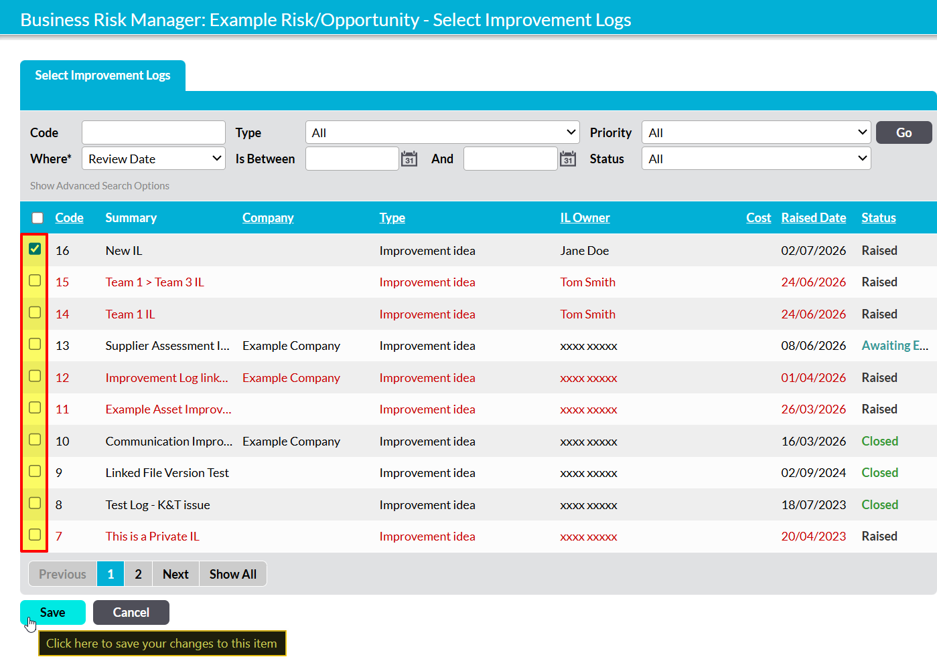
Task: Open the Type dropdown
Action: tap(442, 132)
